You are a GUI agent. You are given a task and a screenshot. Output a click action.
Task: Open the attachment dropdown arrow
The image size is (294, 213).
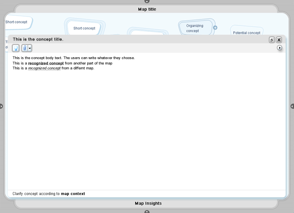(x=30, y=48)
